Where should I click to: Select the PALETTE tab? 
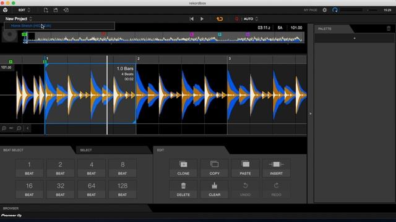point(324,29)
